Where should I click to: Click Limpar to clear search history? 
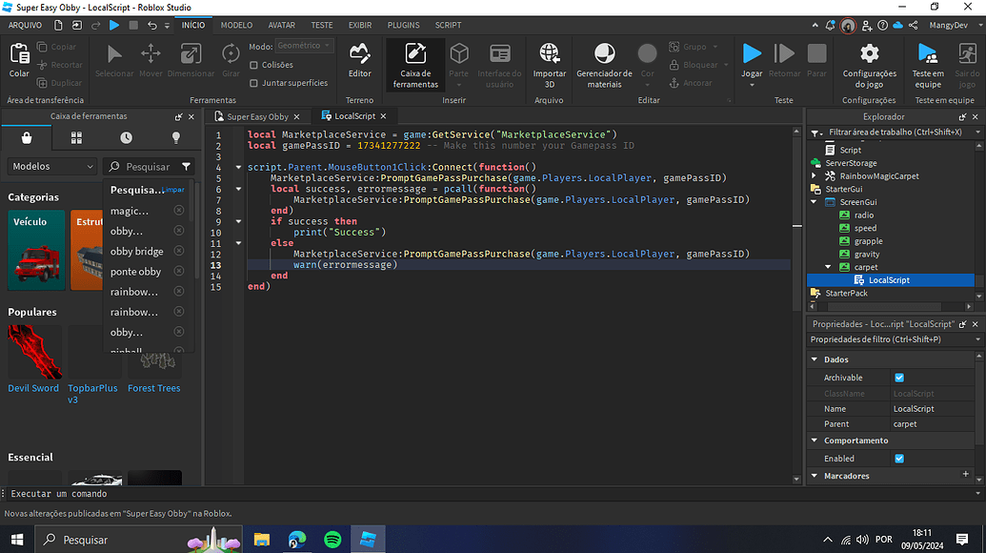point(174,190)
